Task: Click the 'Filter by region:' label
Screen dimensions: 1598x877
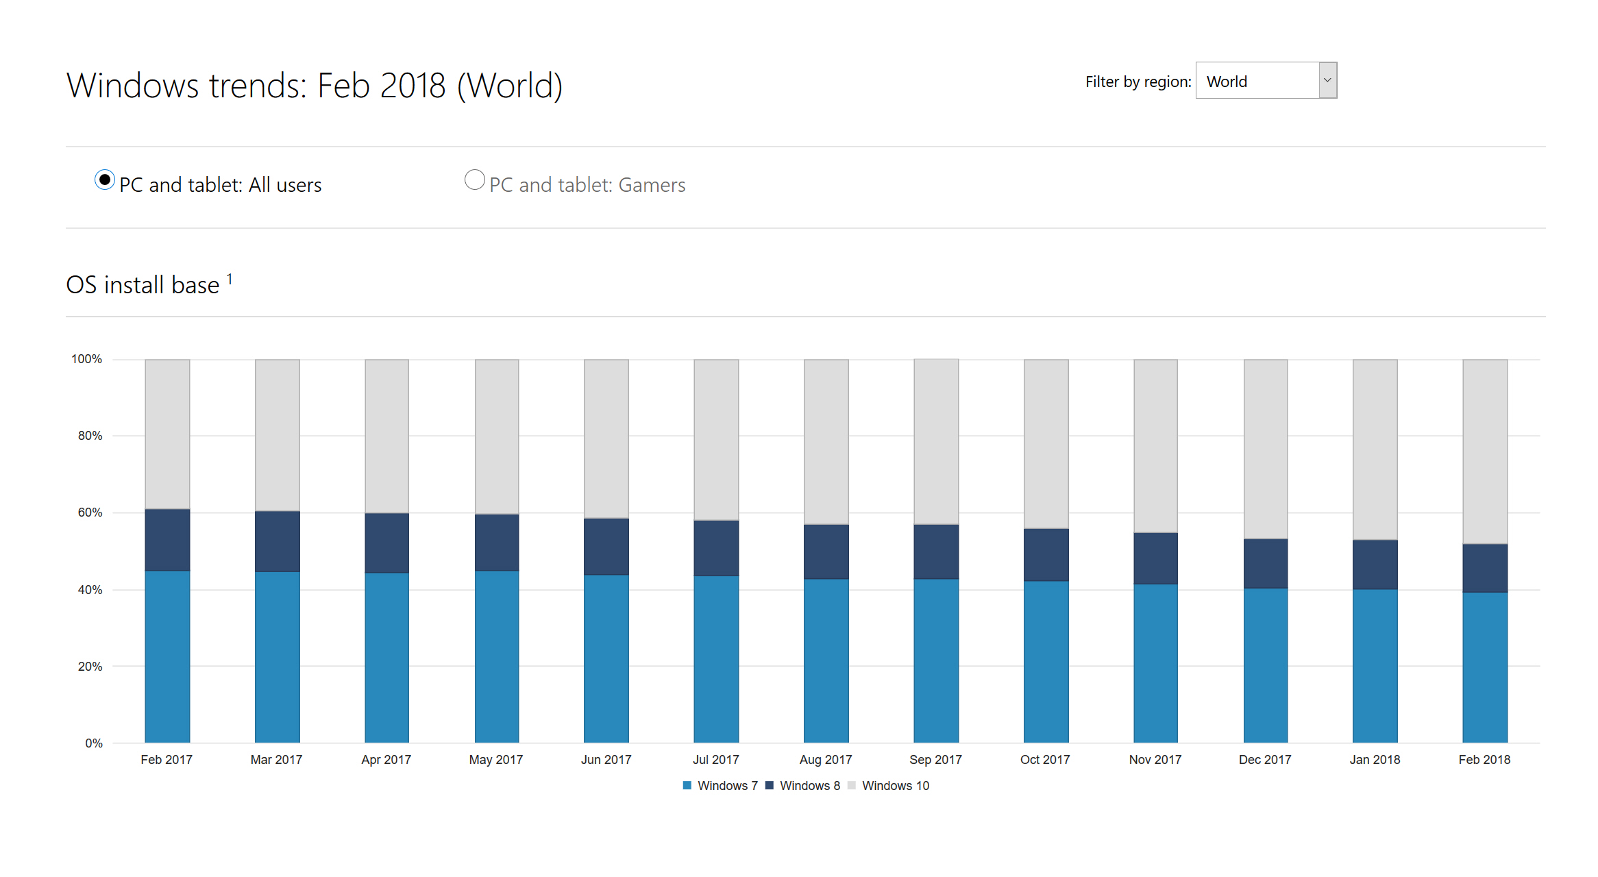Action: 1138,82
